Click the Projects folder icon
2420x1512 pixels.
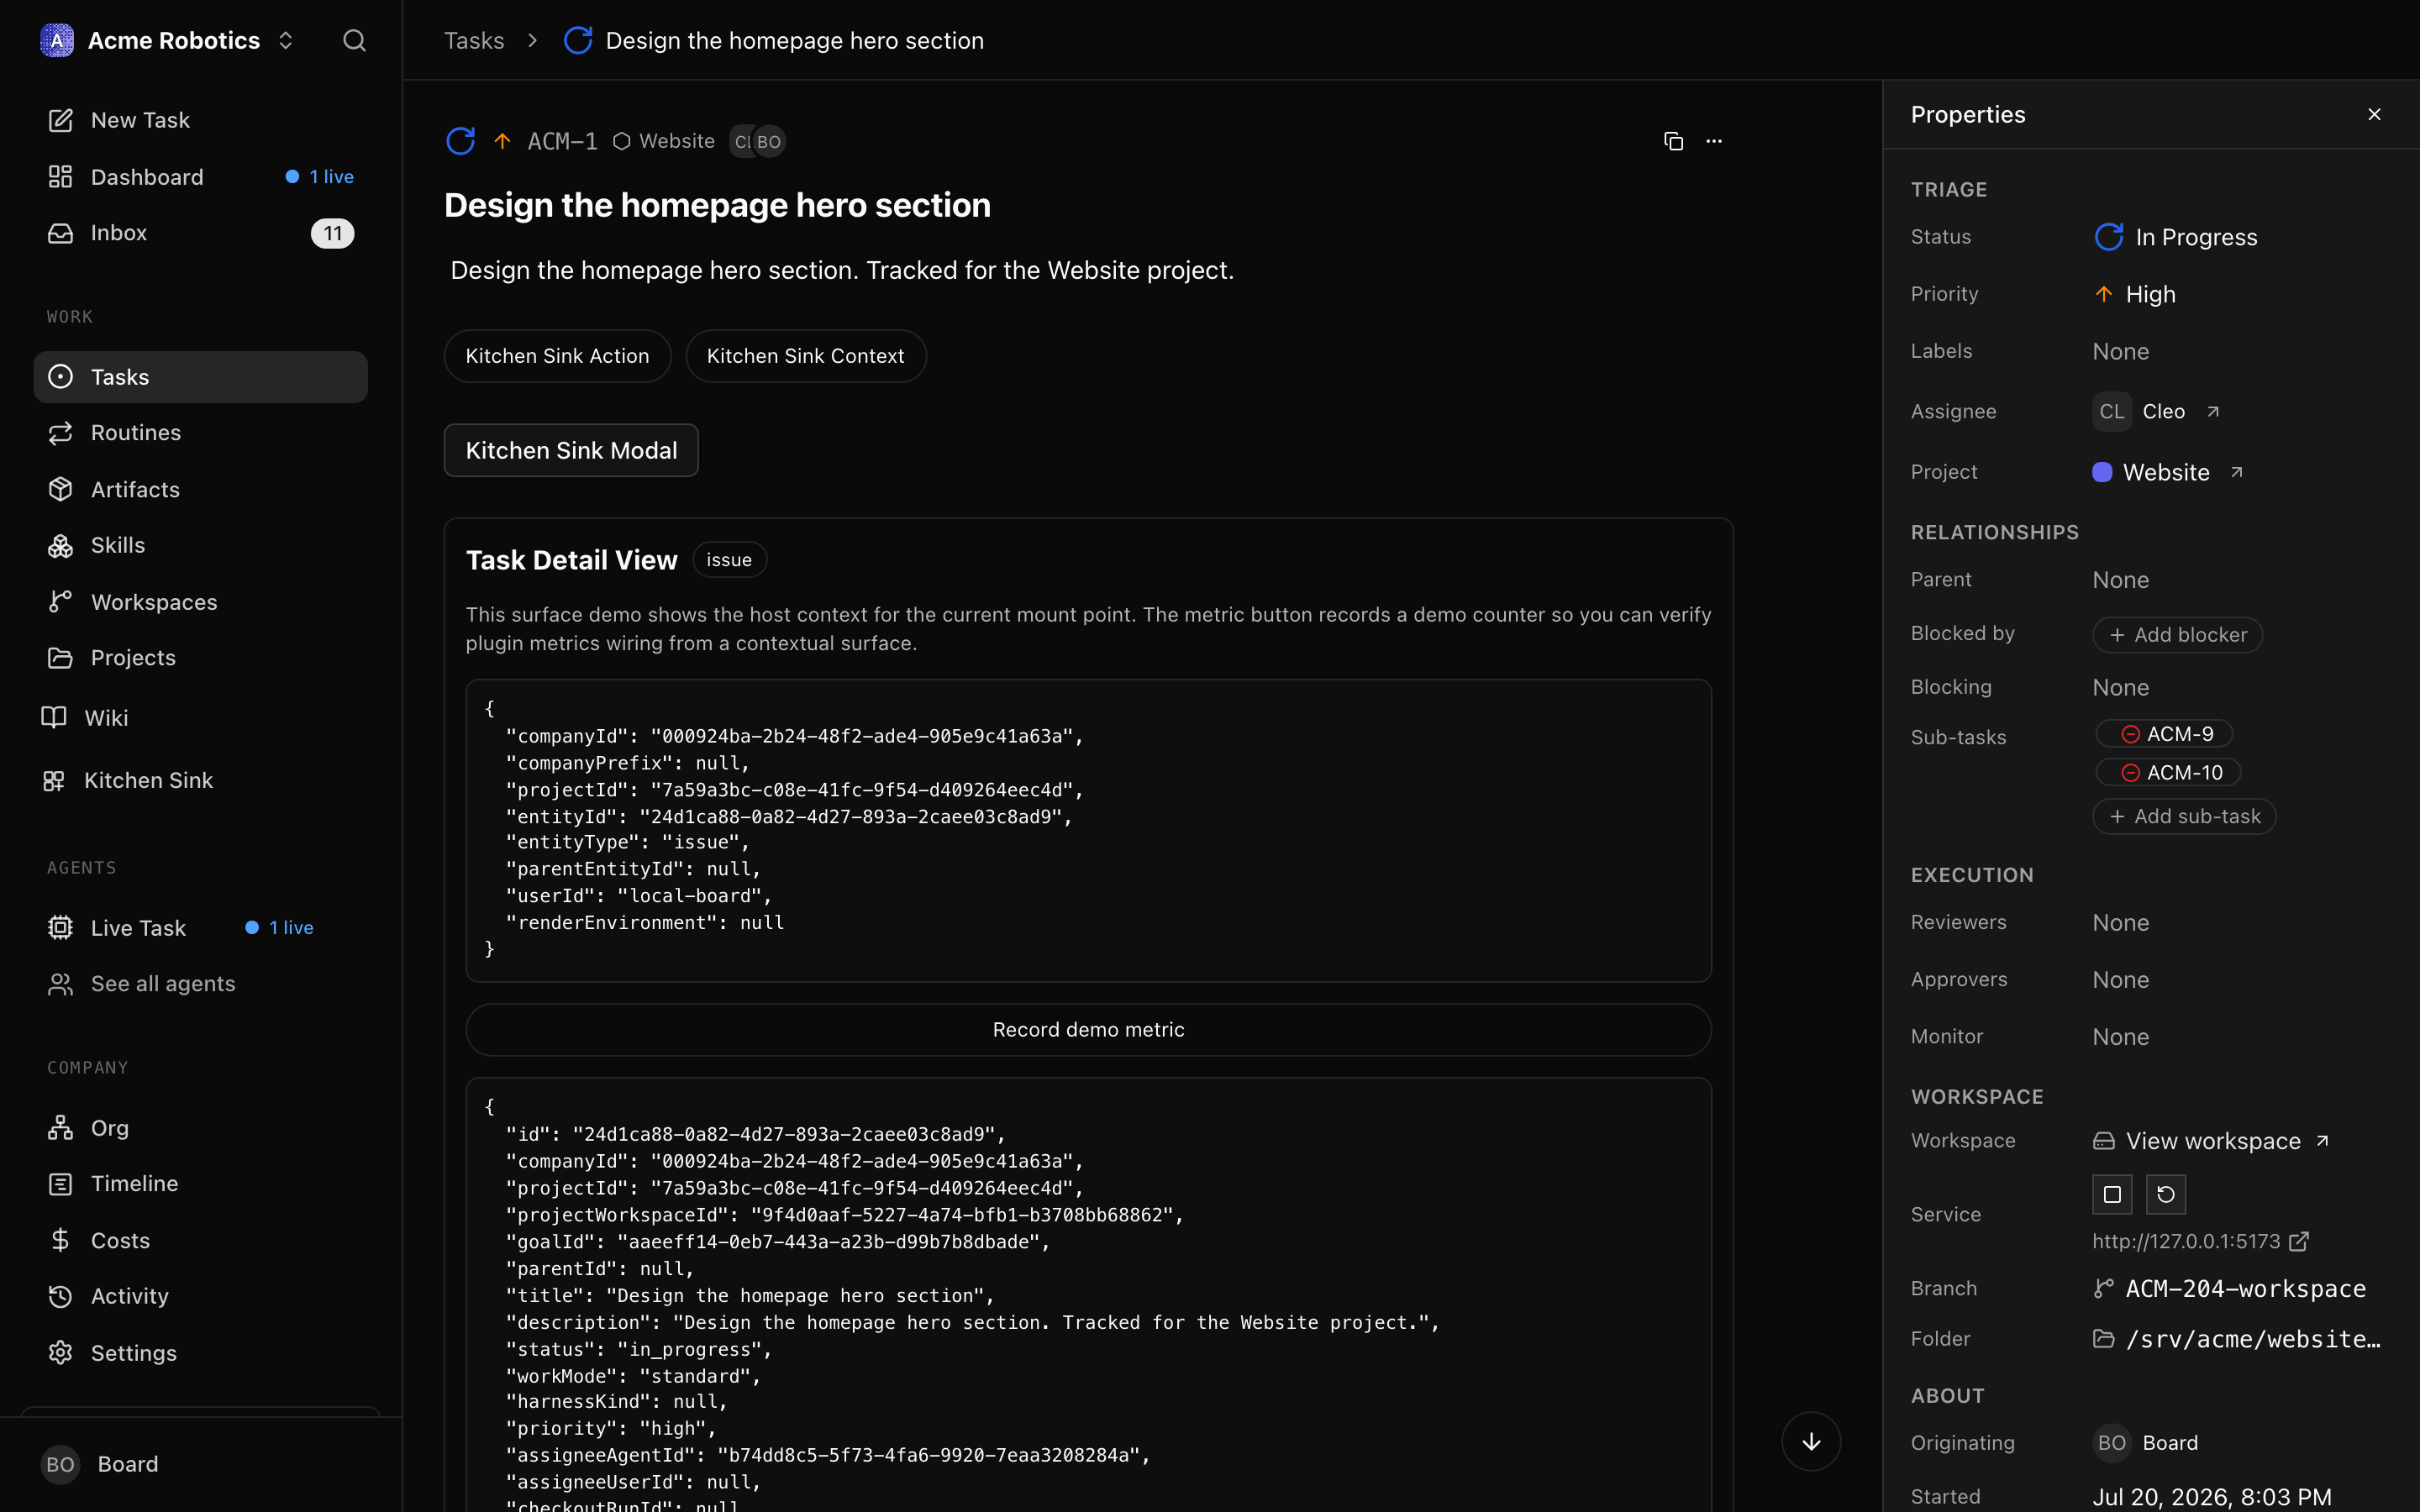pos(61,658)
